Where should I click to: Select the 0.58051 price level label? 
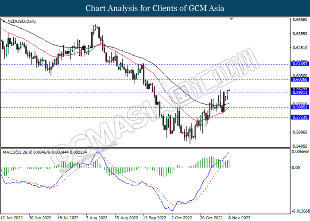[x=300, y=107]
